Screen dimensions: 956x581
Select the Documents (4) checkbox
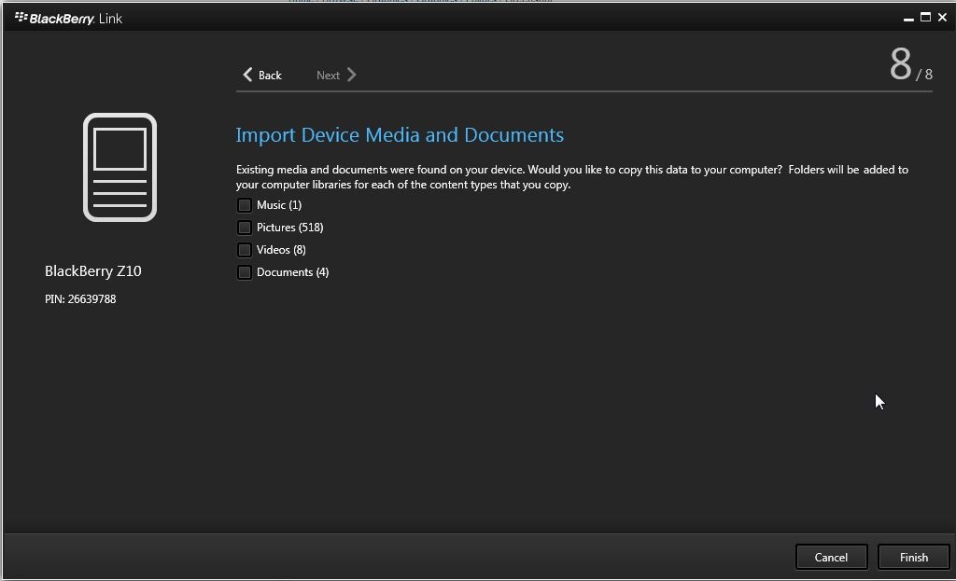(x=245, y=272)
